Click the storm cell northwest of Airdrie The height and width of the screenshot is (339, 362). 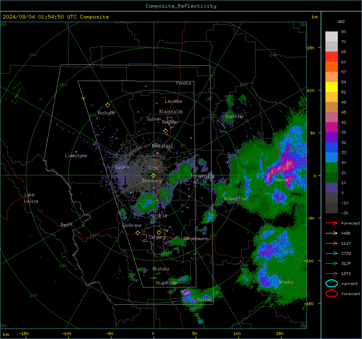click(x=146, y=204)
